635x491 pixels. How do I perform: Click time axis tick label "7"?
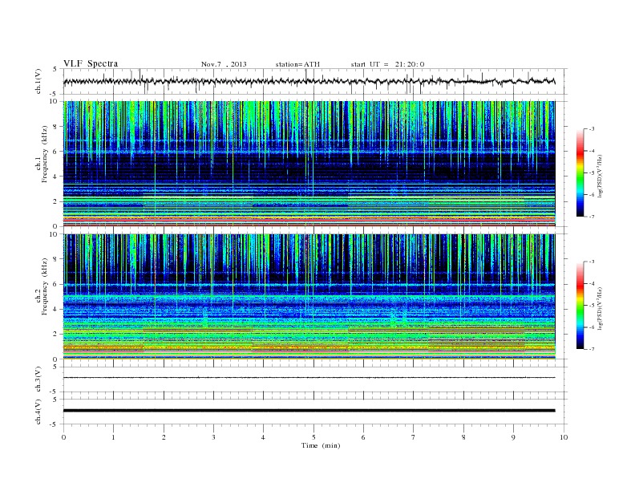[x=414, y=437]
